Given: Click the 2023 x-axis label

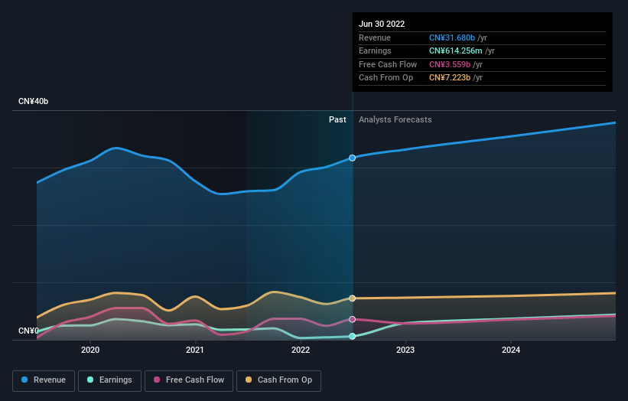Looking at the screenshot, I should (405, 350).
